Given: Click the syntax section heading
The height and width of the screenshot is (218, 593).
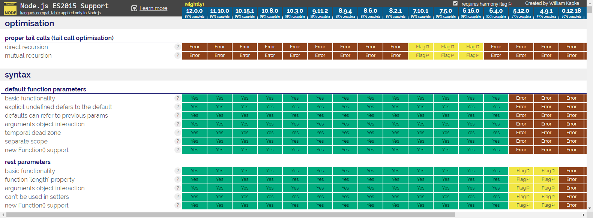Looking at the screenshot, I should [x=18, y=75].
